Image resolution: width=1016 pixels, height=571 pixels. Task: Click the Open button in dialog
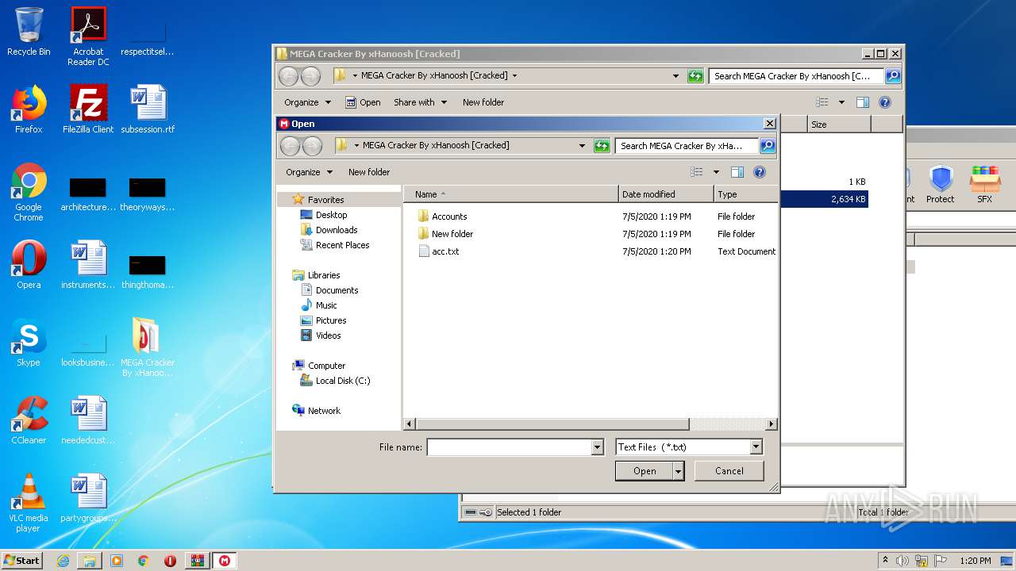[645, 471]
